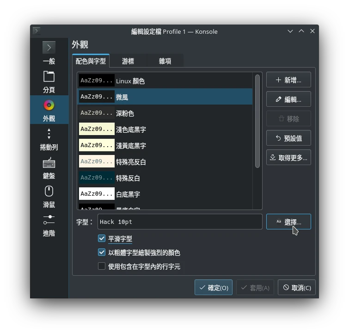This screenshot has height=334, width=349.
Task: Open the 捲動列 (Scrolling) settings page
Action: [49, 139]
